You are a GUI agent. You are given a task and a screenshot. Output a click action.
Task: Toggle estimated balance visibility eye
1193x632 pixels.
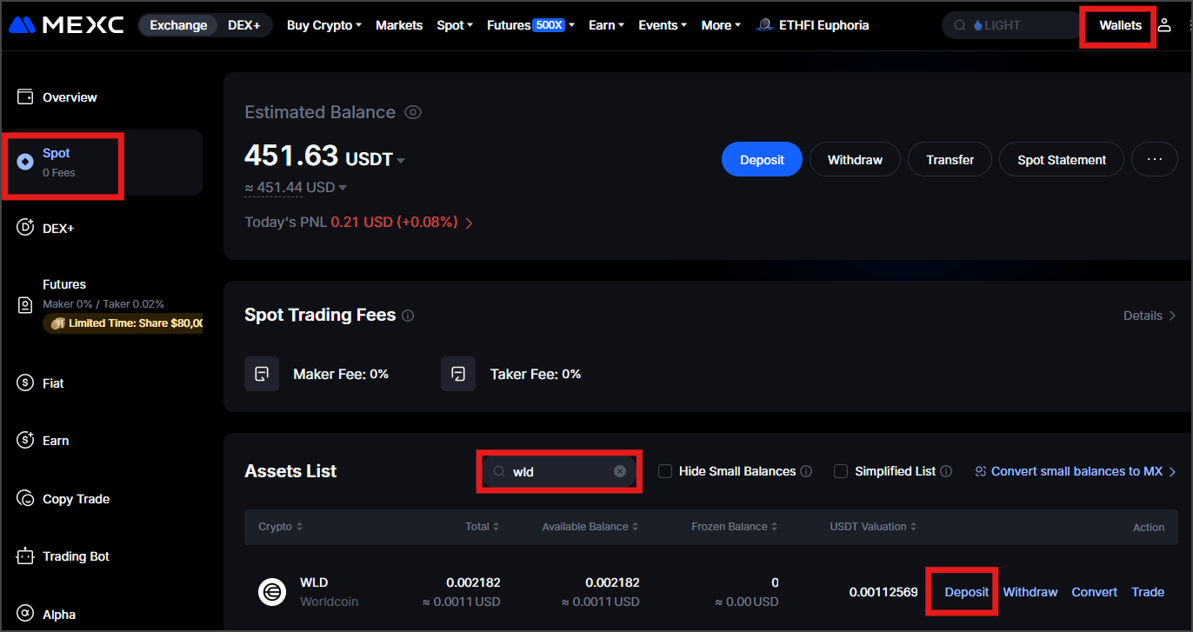[x=413, y=112]
